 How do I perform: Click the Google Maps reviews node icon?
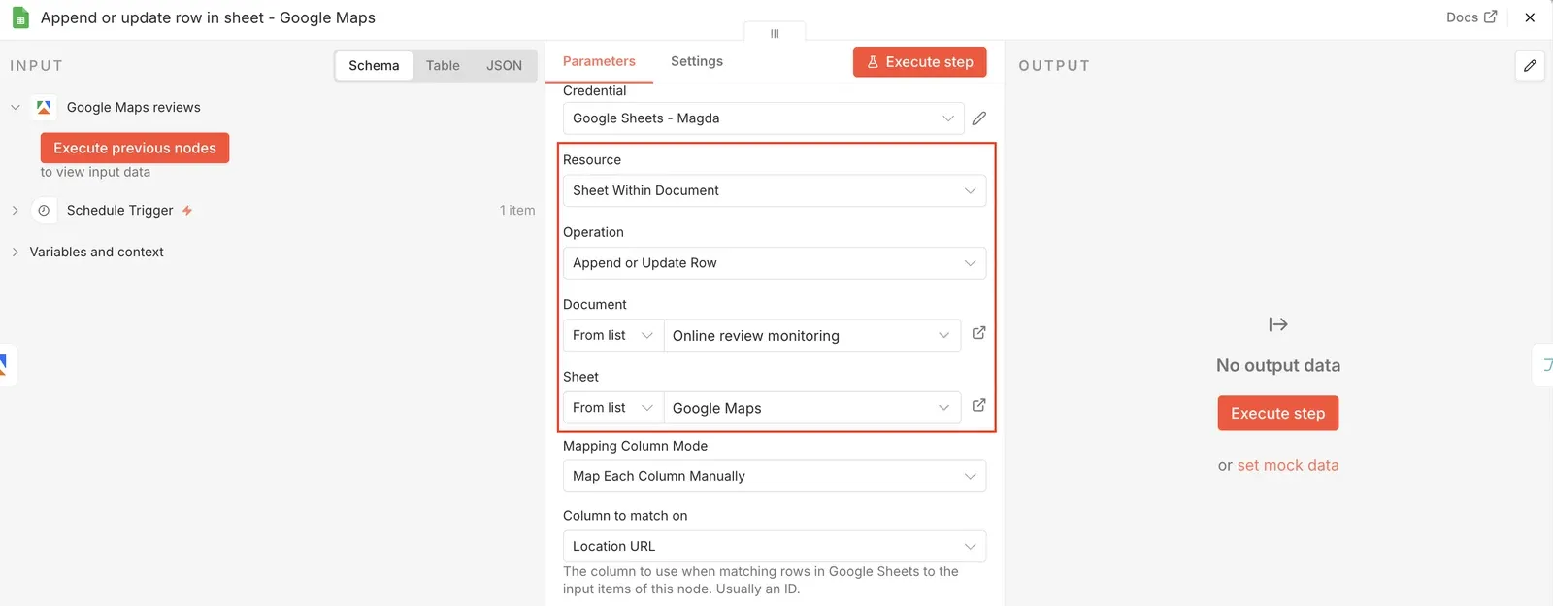click(44, 107)
